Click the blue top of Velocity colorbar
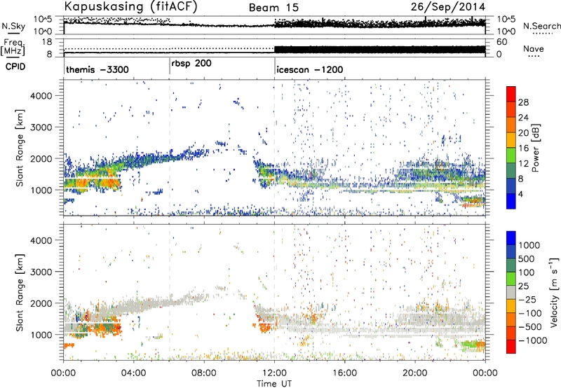The image size is (561, 388). (511, 237)
